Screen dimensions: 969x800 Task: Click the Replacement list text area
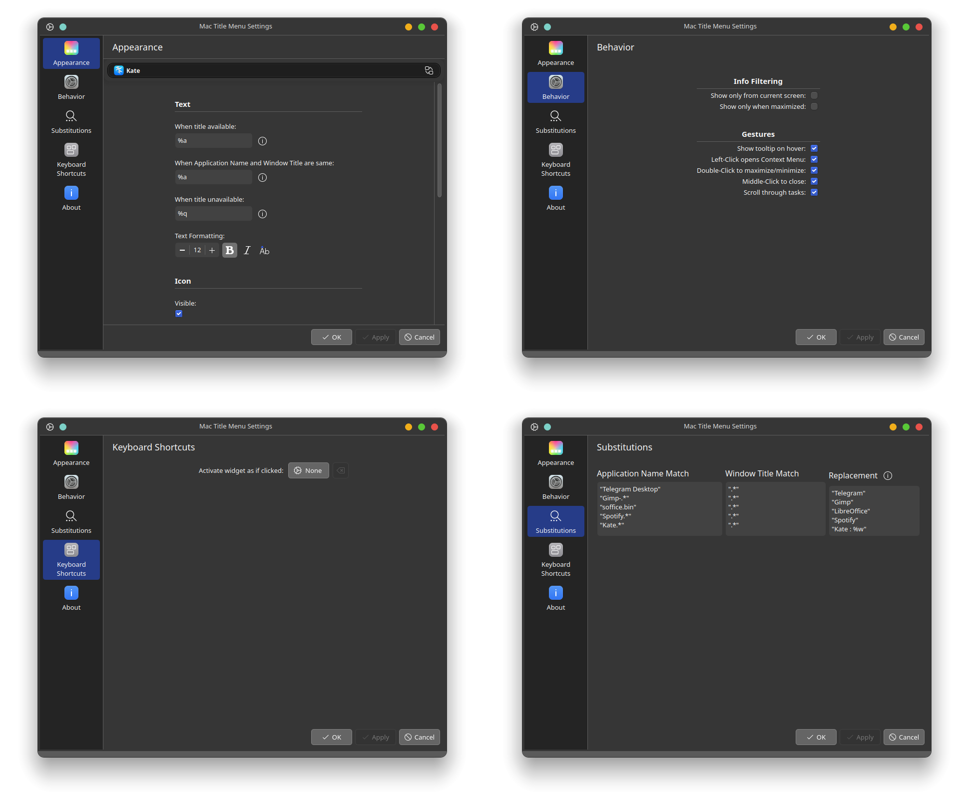pos(874,511)
